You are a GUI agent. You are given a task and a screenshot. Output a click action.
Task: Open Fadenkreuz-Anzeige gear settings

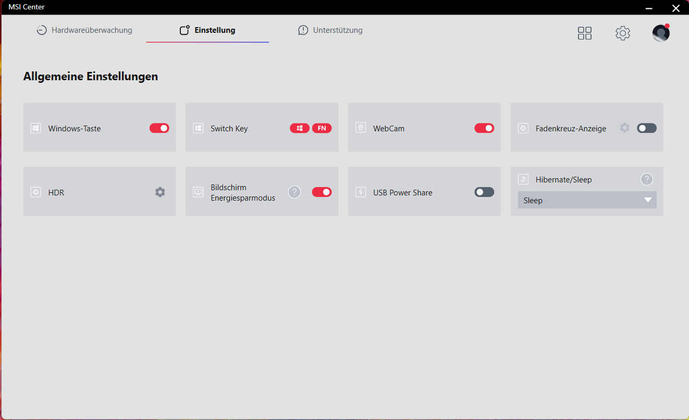pyautogui.click(x=624, y=128)
